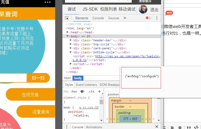Open the Animations drawer tab
Viewport: 201px width, 129px height.
click(94, 127)
